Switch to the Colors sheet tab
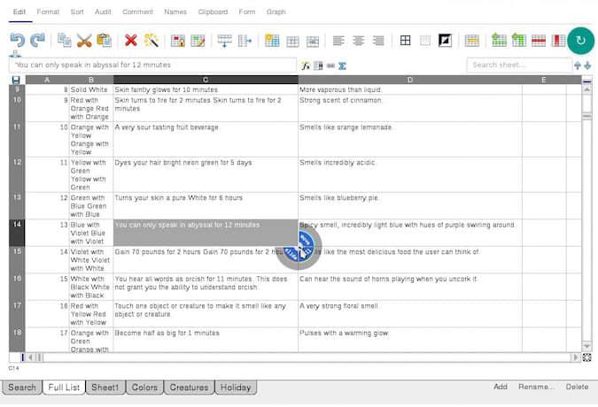 [x=144, y=388]
